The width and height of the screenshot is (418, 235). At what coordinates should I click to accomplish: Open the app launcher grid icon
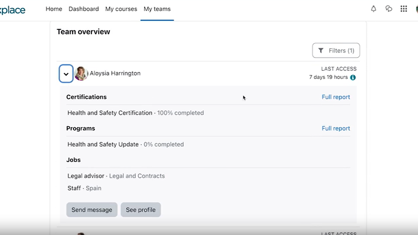tap(403, 9)
